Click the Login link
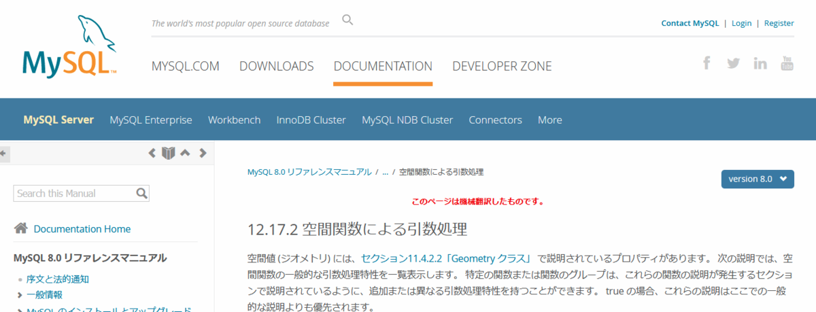816x312 pixels. click(x=742, y=23)
